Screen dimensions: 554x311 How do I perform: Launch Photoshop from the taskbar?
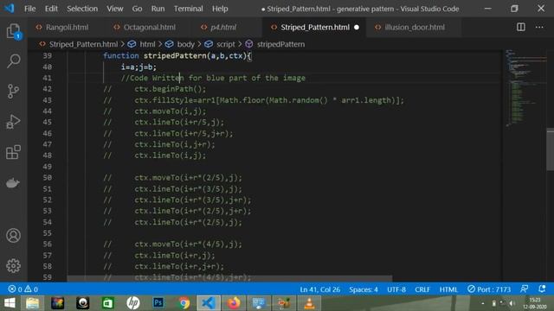click(158, 303)
